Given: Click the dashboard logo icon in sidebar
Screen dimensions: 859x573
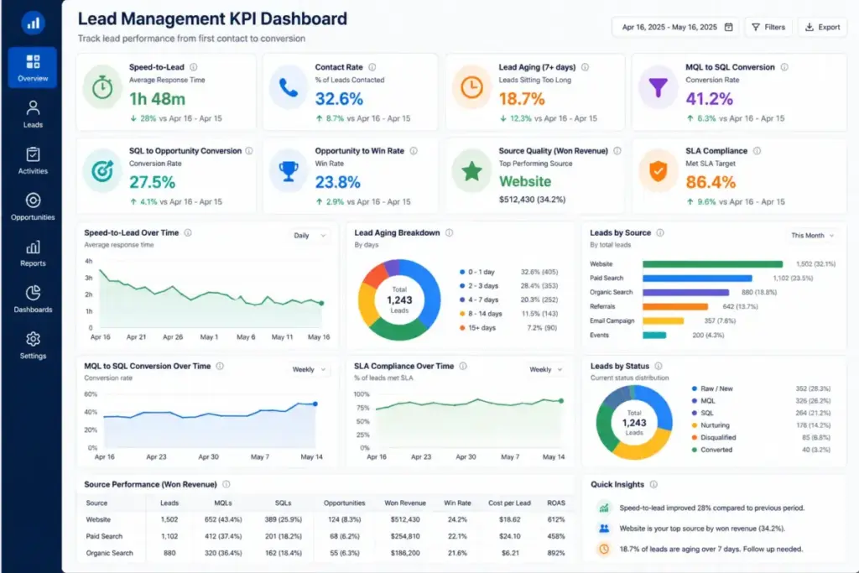Looking at the screenshot, I should (33, 23).
